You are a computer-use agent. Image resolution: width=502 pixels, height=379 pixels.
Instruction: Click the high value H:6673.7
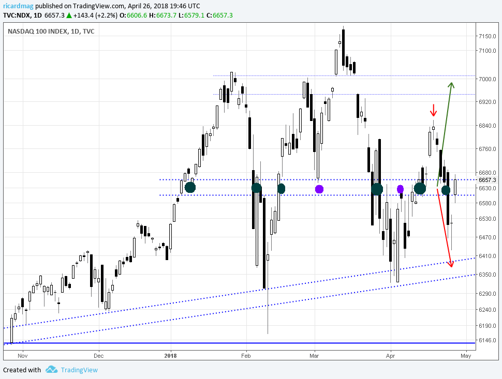(163, 16)
